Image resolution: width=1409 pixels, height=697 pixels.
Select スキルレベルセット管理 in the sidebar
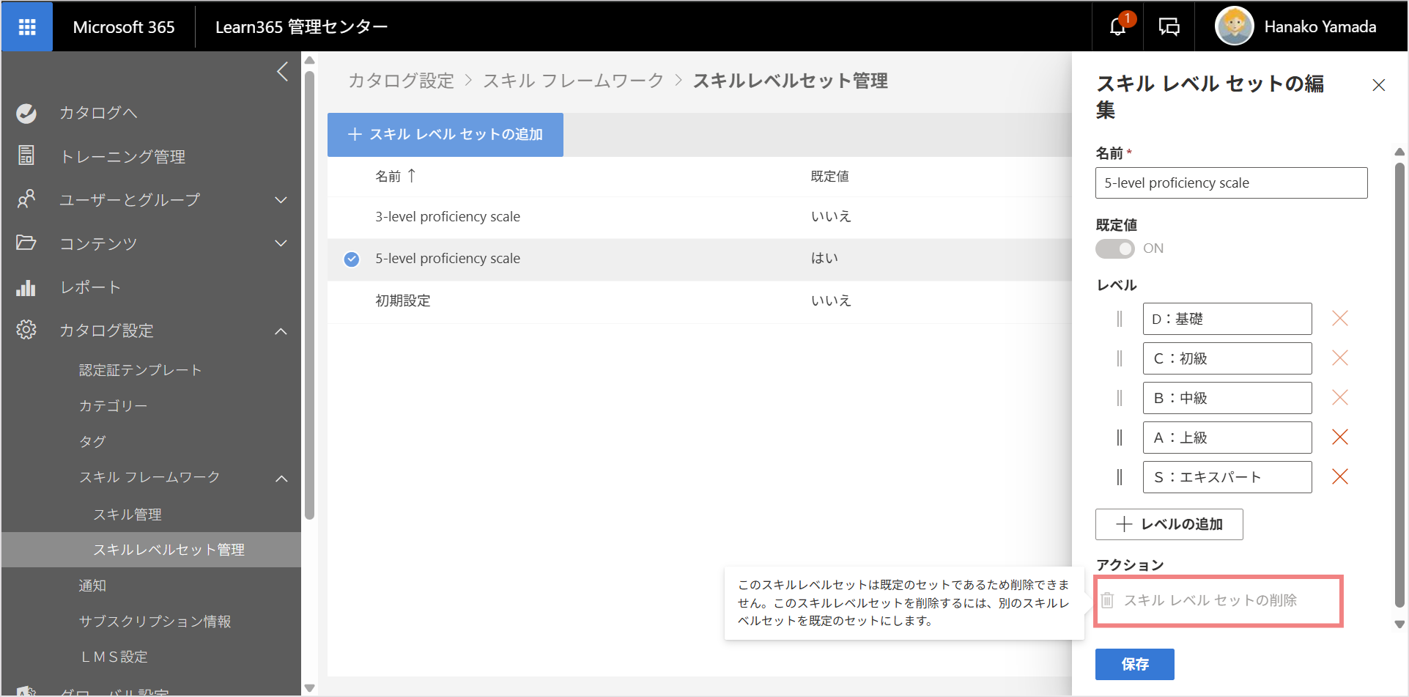click(x=151, y=550)
